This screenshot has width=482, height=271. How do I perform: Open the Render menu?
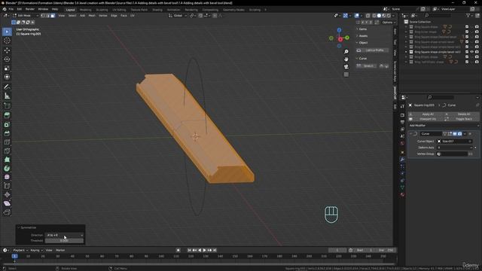(x=30, y=9)
